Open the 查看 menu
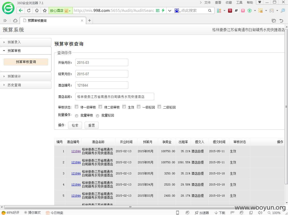288x215 pixels. tap(218, 2)
